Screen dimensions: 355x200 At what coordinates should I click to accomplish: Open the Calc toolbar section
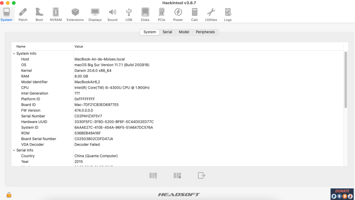[194, 15]
